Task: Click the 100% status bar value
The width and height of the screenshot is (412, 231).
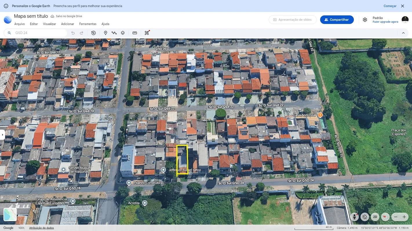Action: point(21,228)
